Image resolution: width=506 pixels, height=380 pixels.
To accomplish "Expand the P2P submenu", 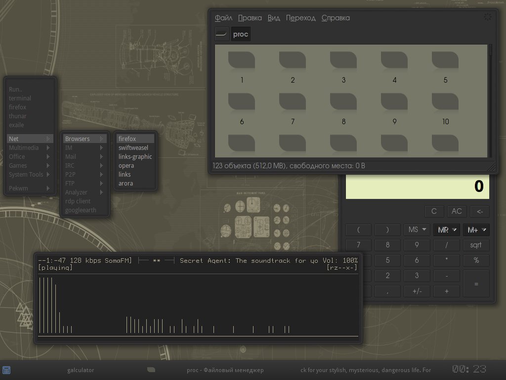I will pyautogui.click(x=84, y=175).
